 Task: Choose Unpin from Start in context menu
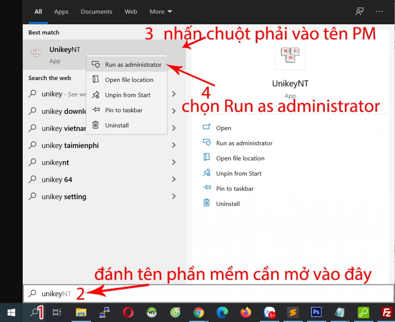(127, 95)
